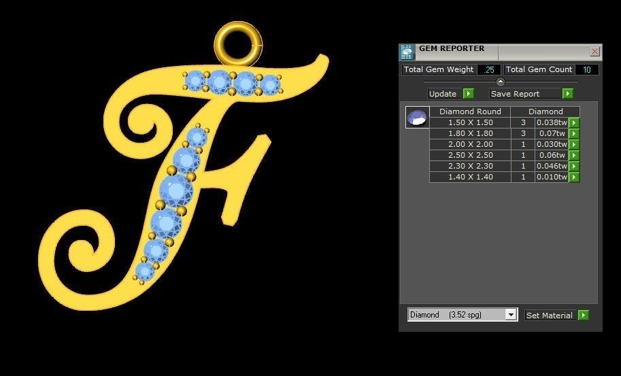Click the Gem Reporter panel icon
Image resolution: width=621 pixels, height=376 pixels.
(x=407, y=52)
